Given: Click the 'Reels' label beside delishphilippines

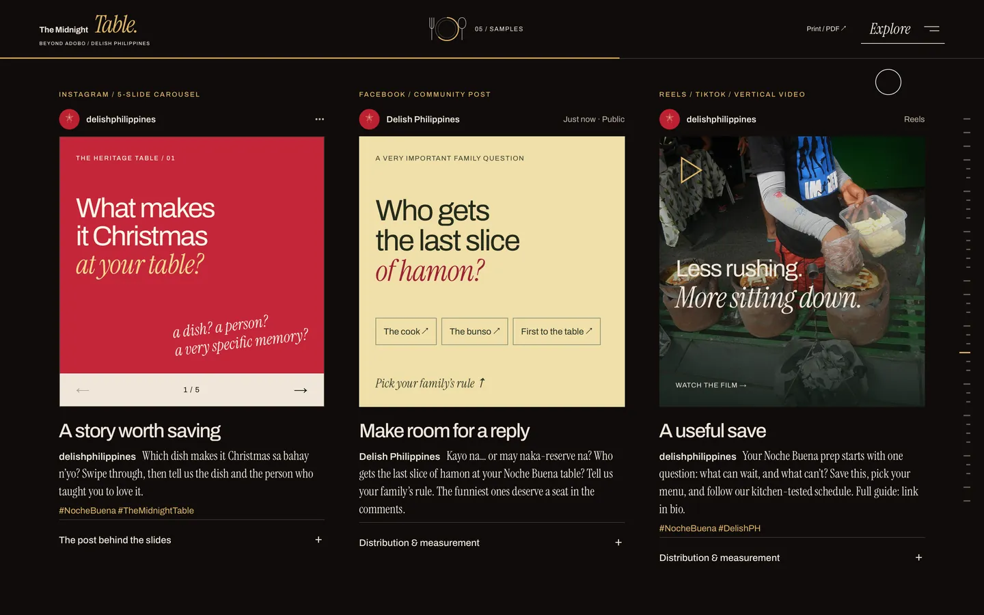Looking at the screenshot, I should 914,119.
